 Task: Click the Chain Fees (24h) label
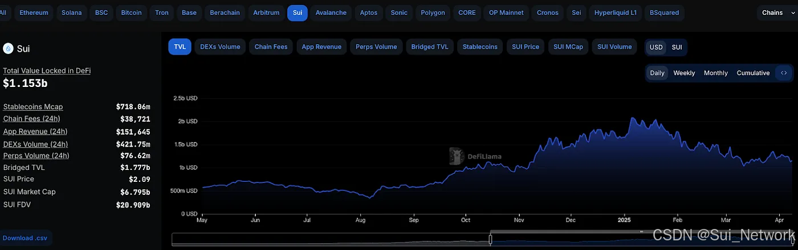31,119
